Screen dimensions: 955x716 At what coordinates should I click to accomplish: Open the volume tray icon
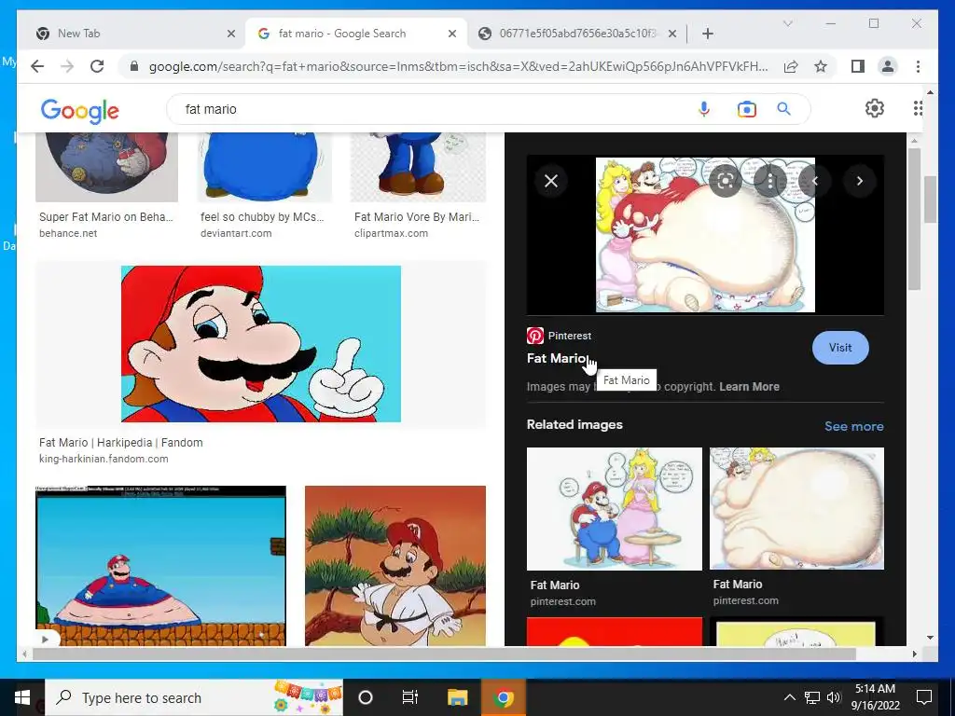coord(834,697)
